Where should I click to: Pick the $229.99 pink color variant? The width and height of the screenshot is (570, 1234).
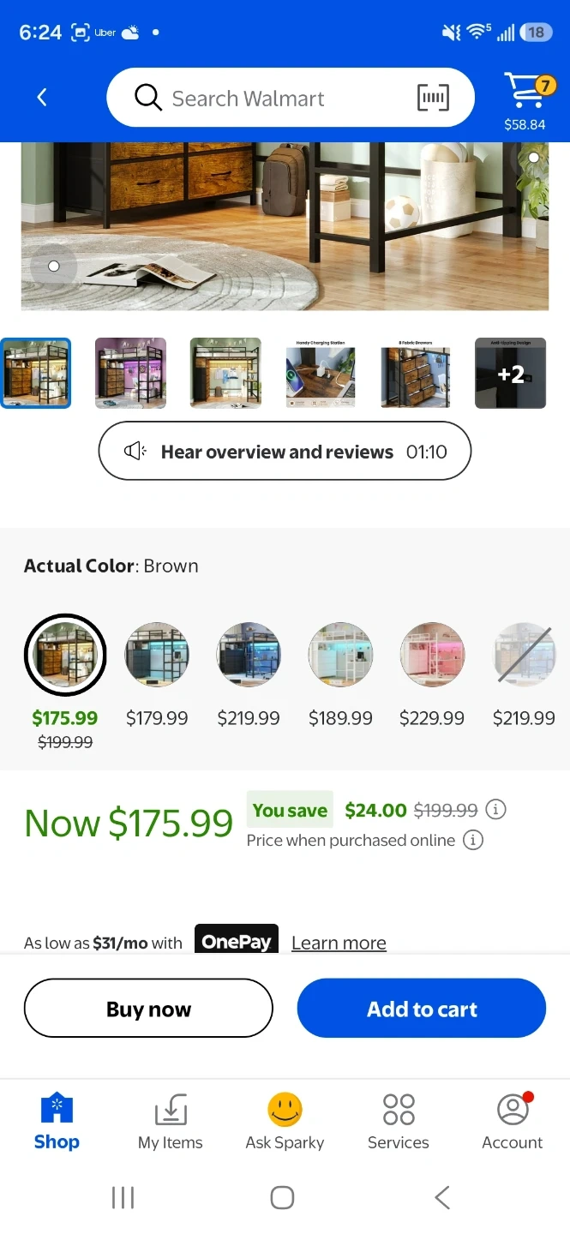432,655
